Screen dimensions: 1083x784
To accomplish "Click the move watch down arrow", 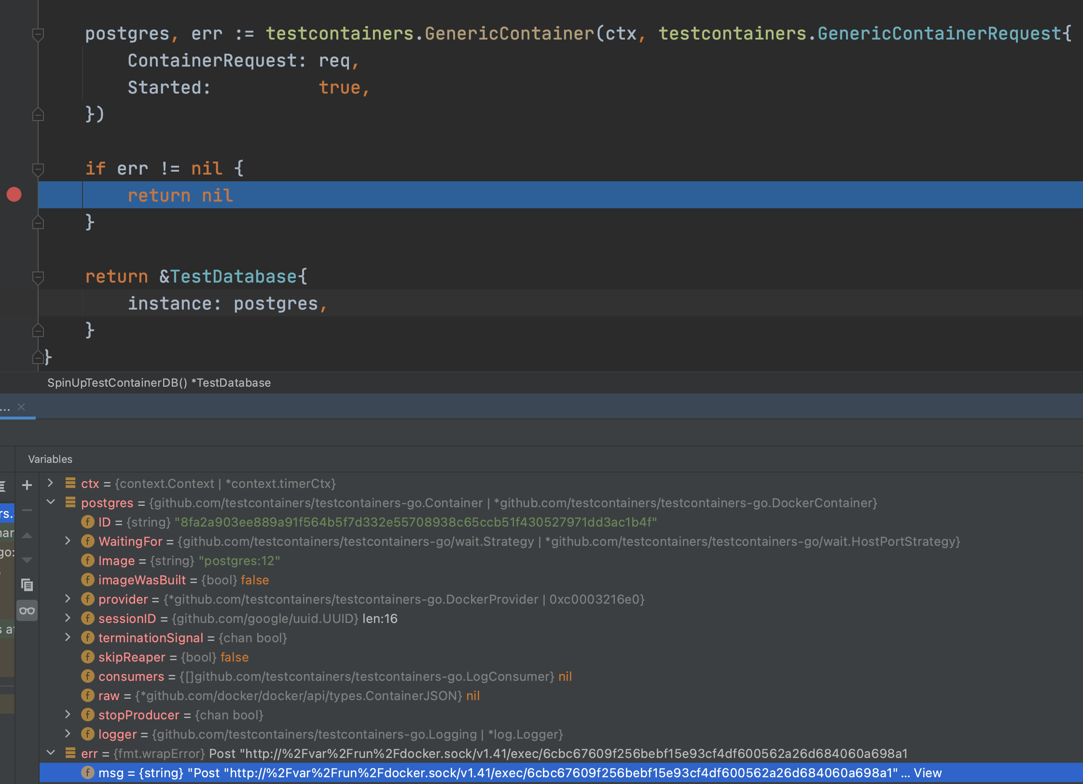I will (x=27, y=560).
